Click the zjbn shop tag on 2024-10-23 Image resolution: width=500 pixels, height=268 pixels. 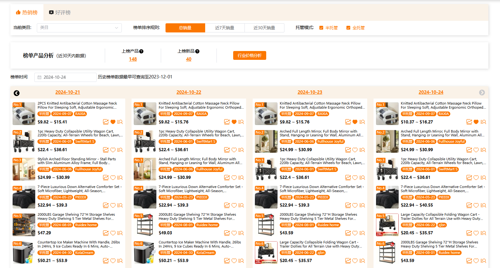[x=321, y=253]
